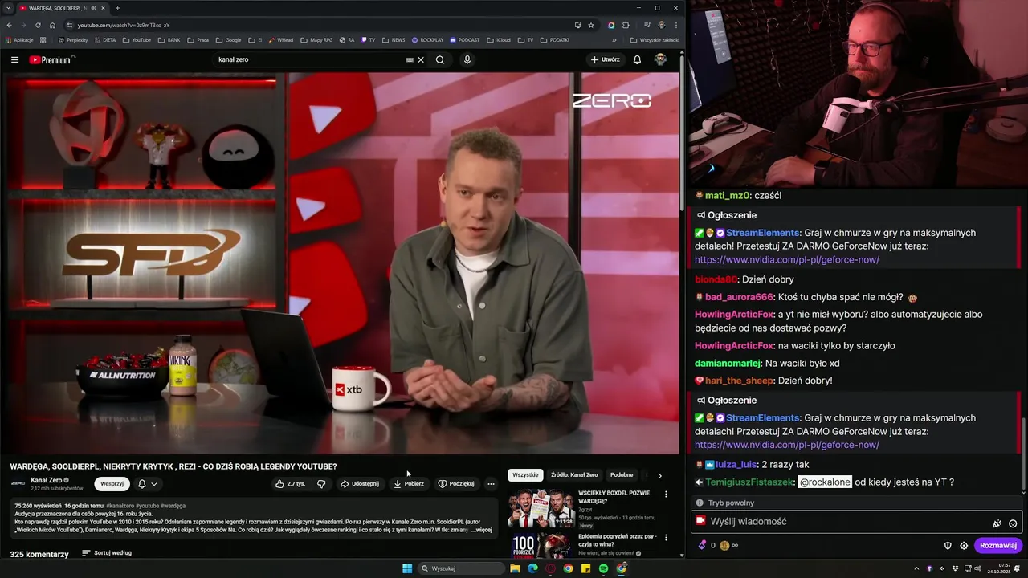Open options for 'WŚCIEKŁY BOXDEL' suggested video
This screenshot has height=578, width=1028.
(x=666, y=495)
